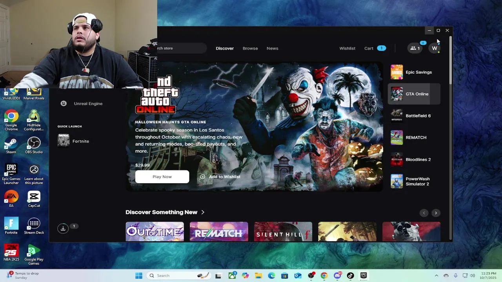Screen dimensions: 502x282
Task: Open the weather widget on taskbar
Action: (x=23, y=276)
